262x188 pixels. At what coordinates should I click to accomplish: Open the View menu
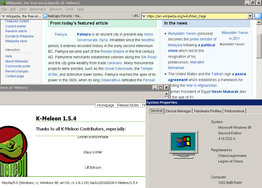coord(23,9)
